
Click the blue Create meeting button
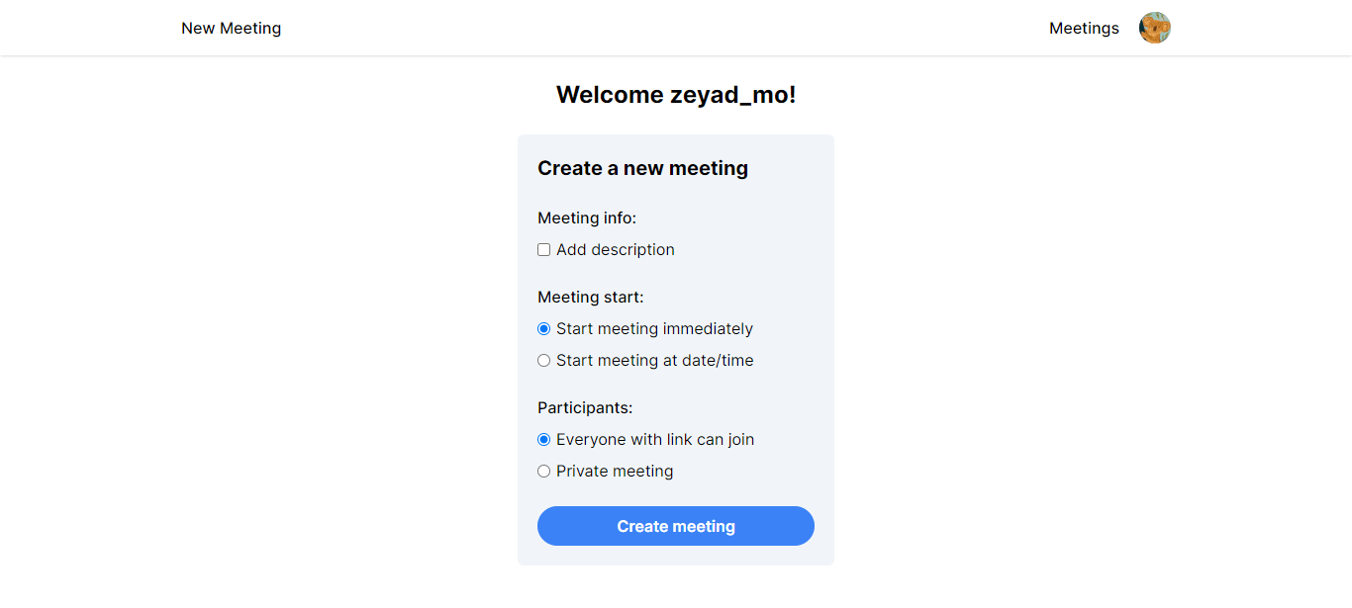676,526
